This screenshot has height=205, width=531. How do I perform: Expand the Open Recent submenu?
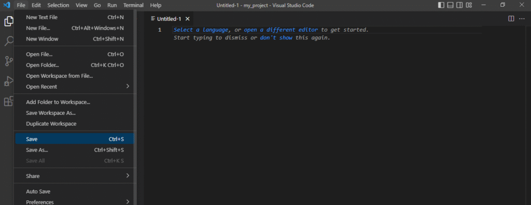(75, 87)
